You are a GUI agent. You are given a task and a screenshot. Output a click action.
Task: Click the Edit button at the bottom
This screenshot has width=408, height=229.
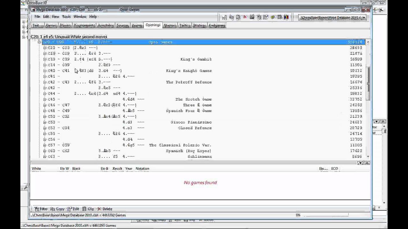tap(73, 209)
